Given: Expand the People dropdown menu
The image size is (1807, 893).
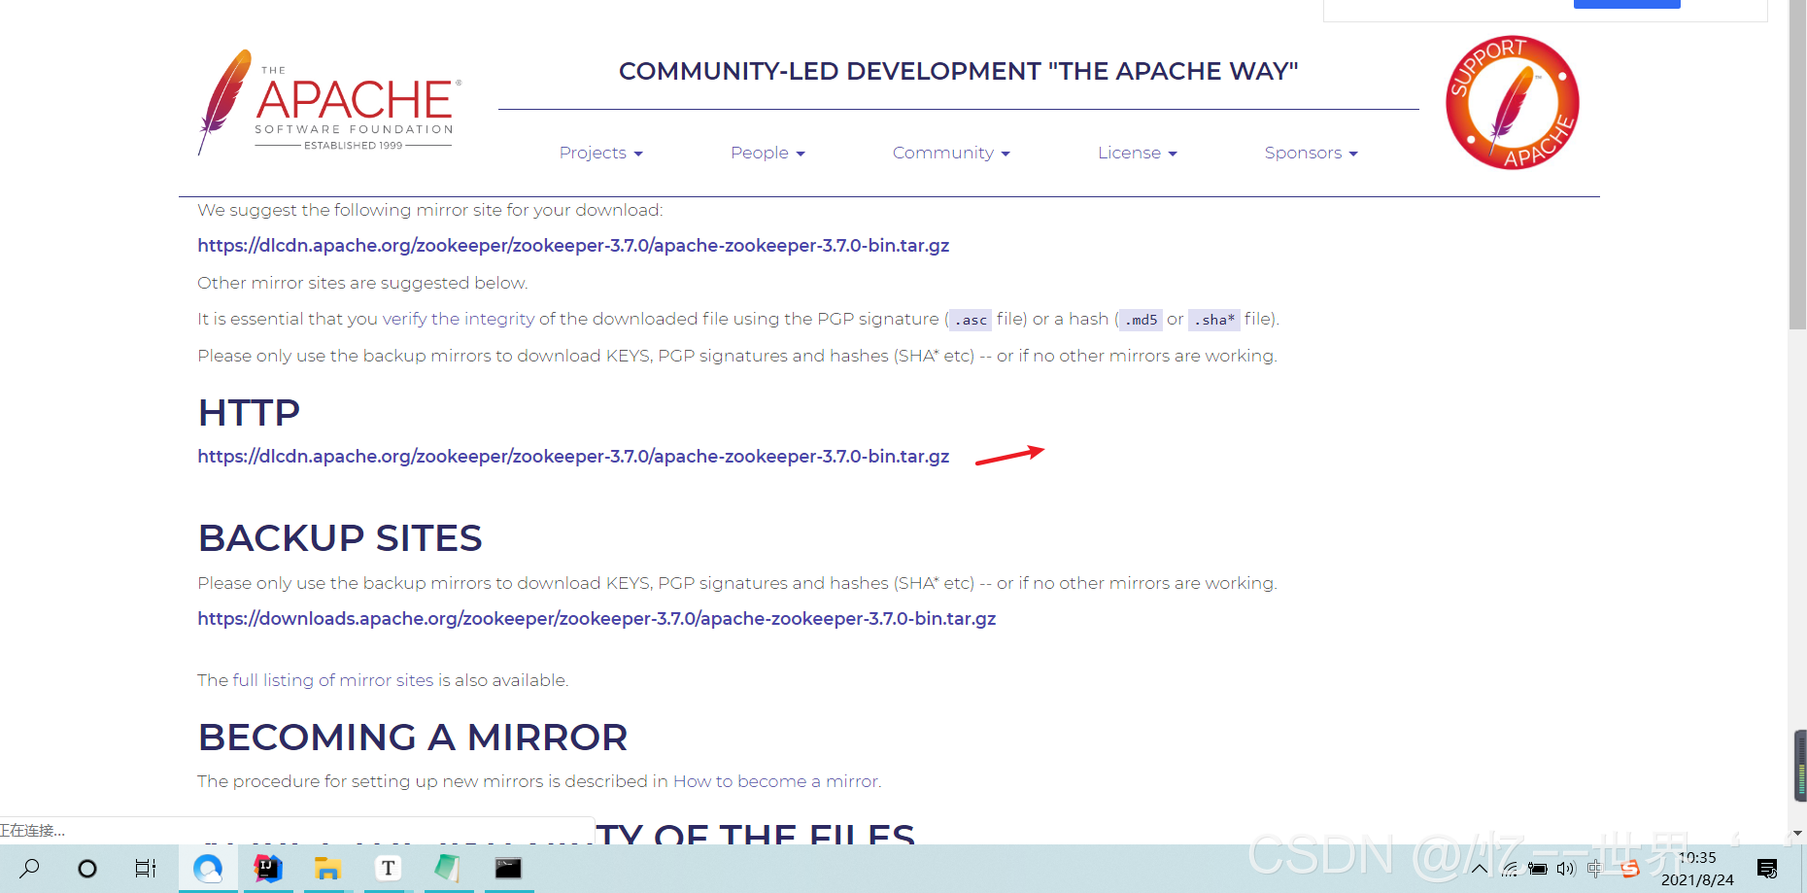Looking at the screenshot, I should pos(767,153).
